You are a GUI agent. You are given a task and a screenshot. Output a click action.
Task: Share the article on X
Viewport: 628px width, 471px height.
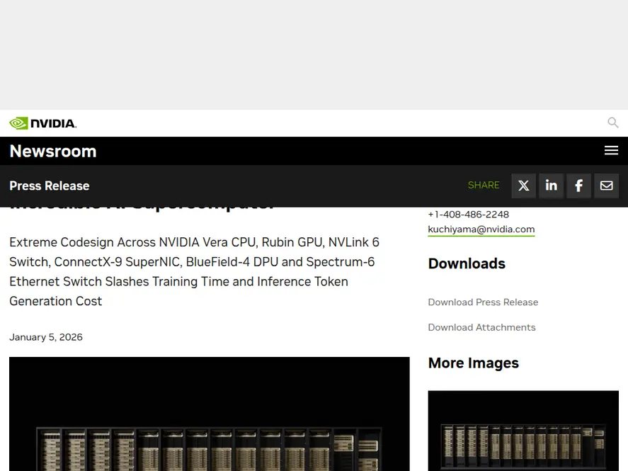(x=523, y=186)
